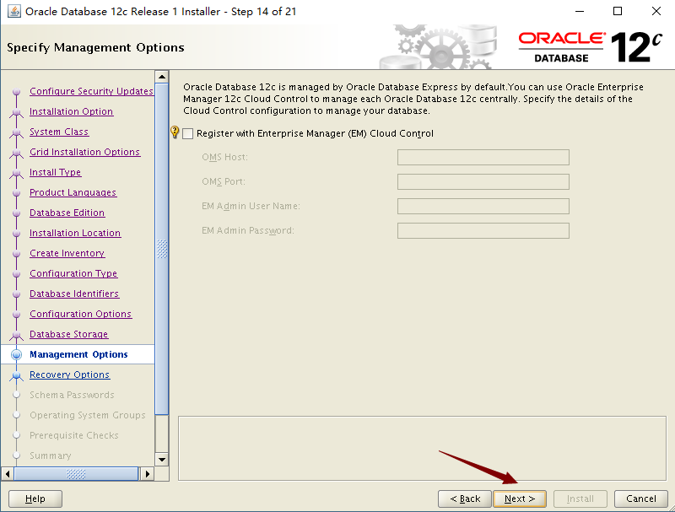Viewport: 675px width, 512px height.
Task: Click the Database Edition step bullet icon
Action: click(x=16, y=213)
